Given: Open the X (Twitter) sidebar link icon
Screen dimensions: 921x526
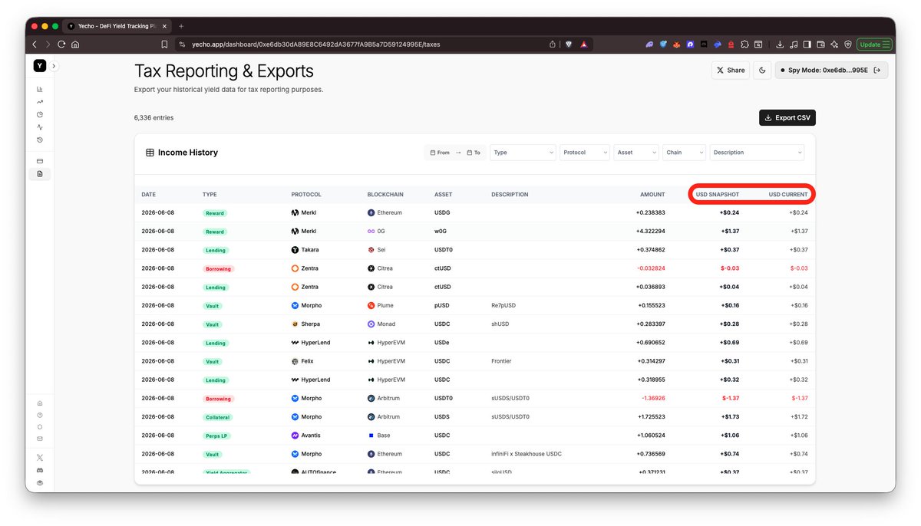Looking at the screenshot, I should (x=40, y=457).
